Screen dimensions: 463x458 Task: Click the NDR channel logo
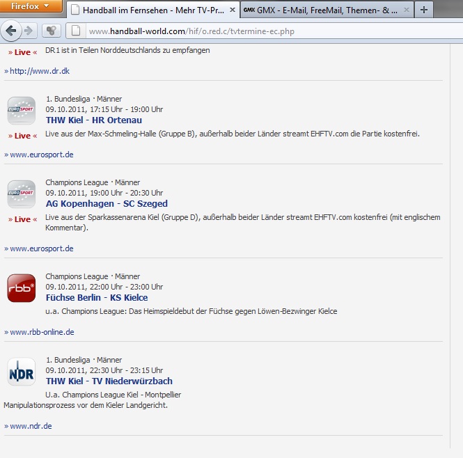[x=21, y=372]
